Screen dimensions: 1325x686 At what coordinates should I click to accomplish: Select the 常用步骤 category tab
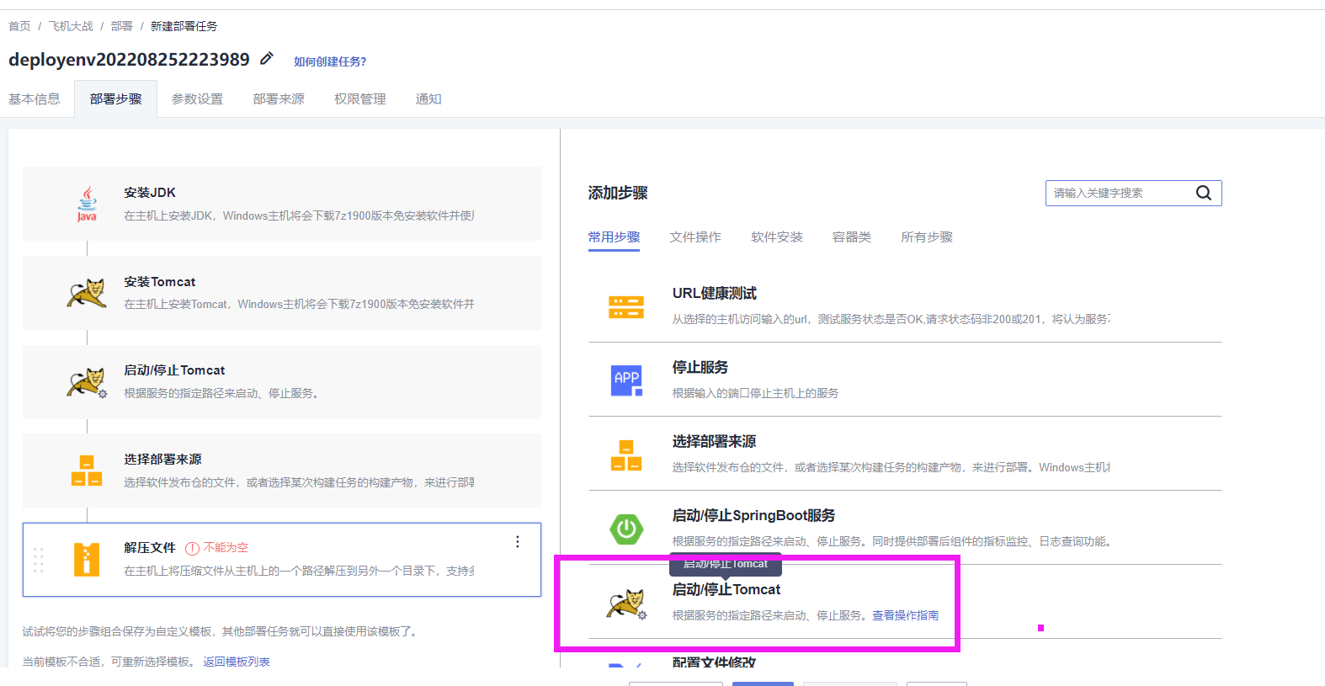614,237
